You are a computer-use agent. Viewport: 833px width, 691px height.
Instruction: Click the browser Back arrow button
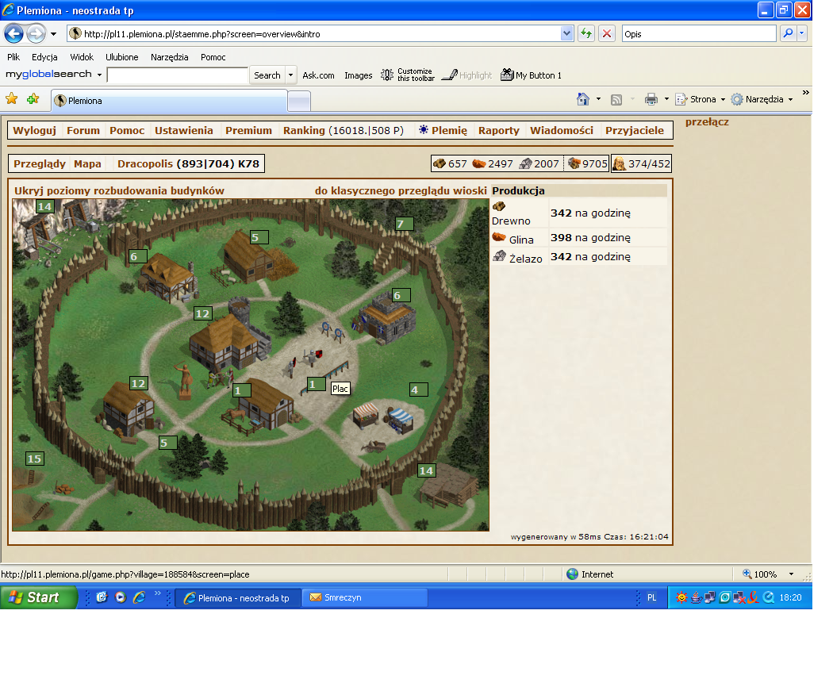(x=13, y=34)
